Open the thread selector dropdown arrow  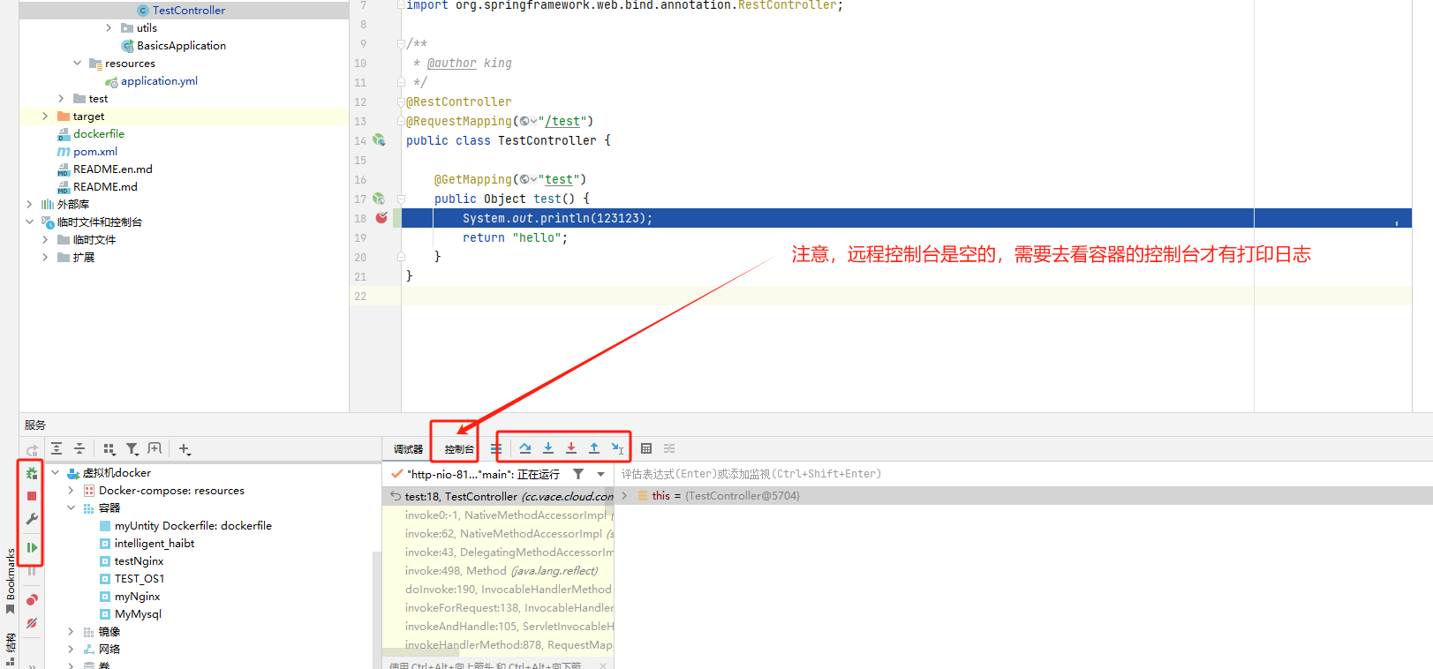[x=601, y=474]
